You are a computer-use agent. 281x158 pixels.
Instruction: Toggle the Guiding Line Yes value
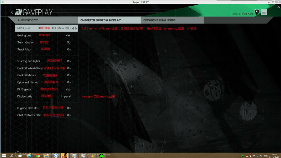(x=68, y=35)
